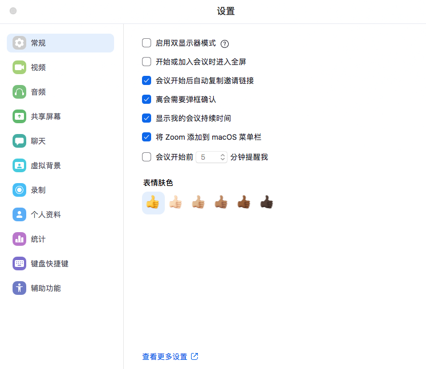This screenshot has height=369, width=426.
Task: Open the 视频 camera icon settings
Action: click(x=19, y=67)
